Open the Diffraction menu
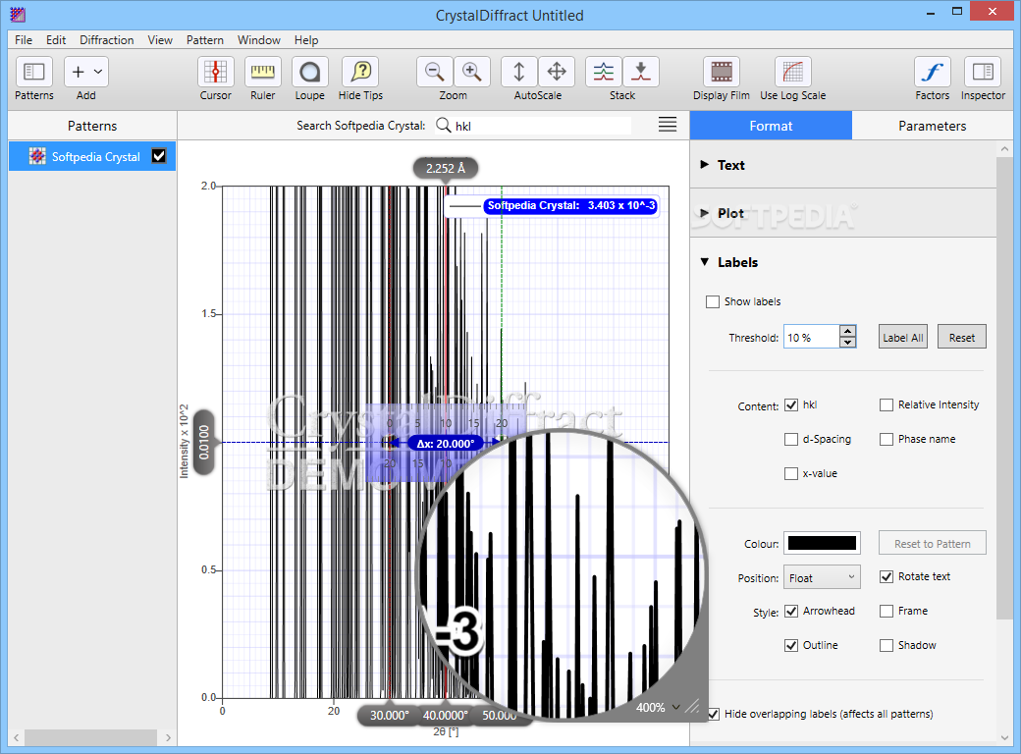The height and width of the screenshot is (754, 1021). click(107, 39)
